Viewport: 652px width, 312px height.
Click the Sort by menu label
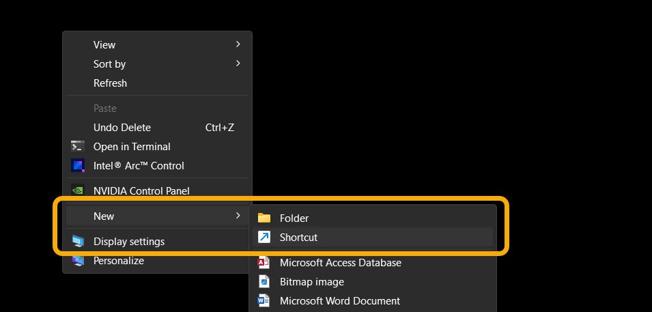click(109, 64)
